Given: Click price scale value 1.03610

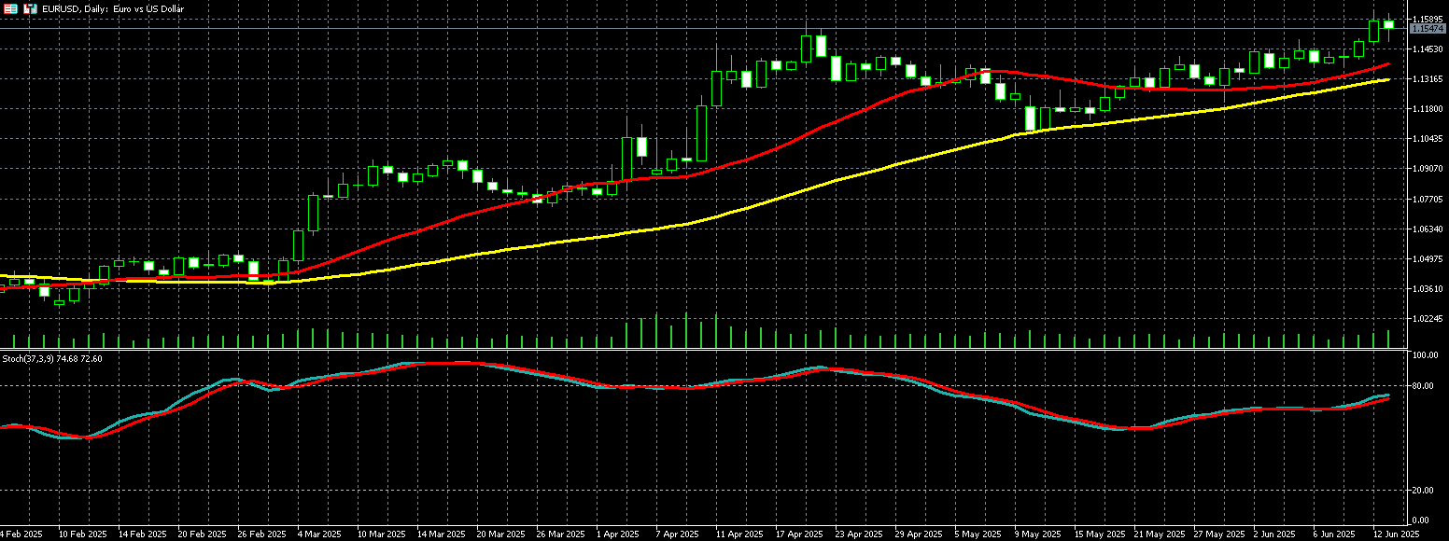Looking at the screenshot, I should [1428, 288].
